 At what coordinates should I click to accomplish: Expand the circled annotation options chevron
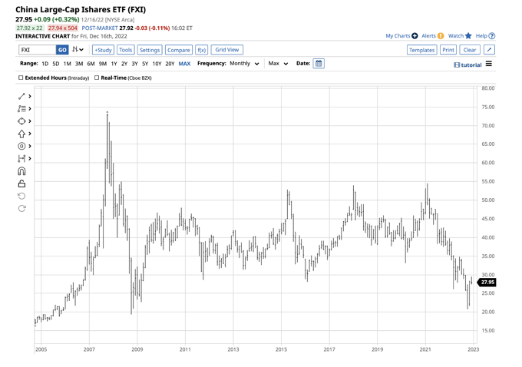point(30,146)
